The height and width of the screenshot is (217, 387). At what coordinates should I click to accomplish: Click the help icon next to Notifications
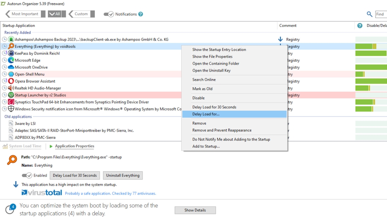click(141, 14)
